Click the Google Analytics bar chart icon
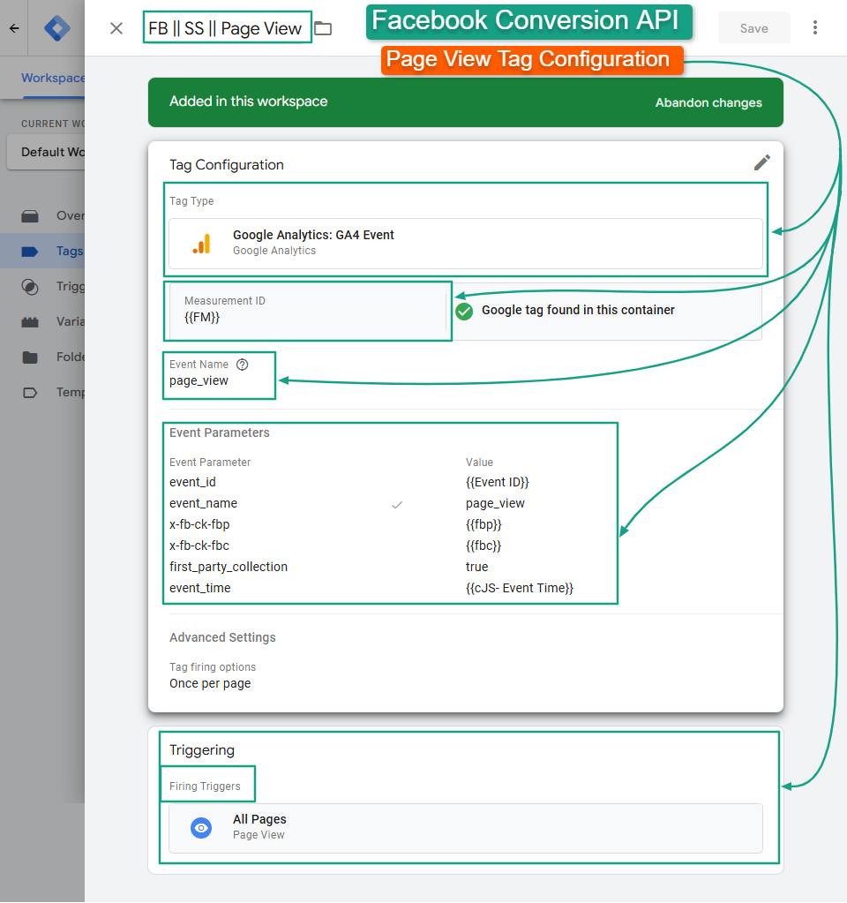This screenshot has height=903, width=847. [201, 244]
